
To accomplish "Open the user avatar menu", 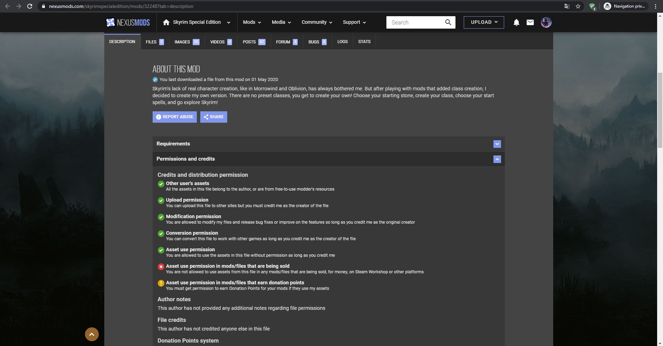I will [546, 22].
